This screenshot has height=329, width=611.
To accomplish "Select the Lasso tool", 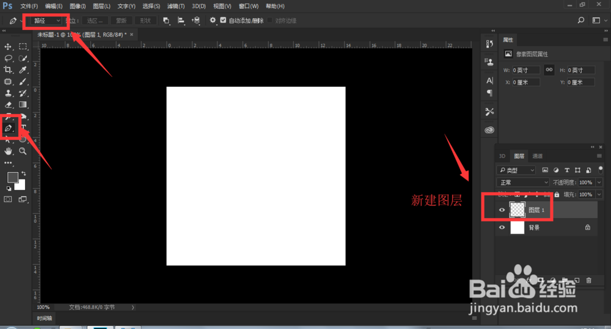I will tap(8, 59).
